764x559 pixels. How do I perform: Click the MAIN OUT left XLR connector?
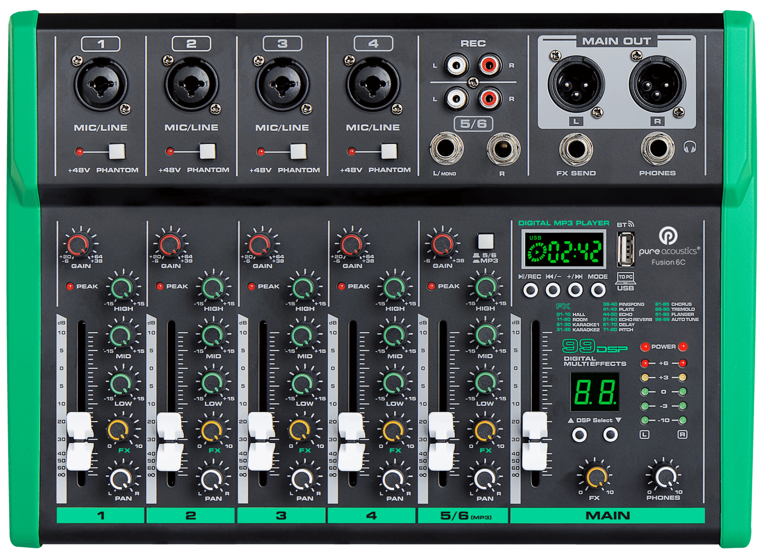click(576, 84)
